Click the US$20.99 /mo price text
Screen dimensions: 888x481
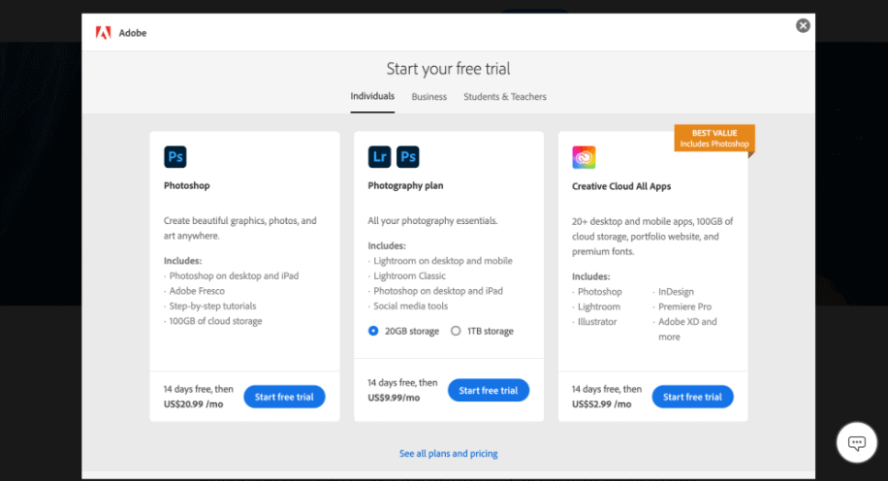tap(193, 404)
